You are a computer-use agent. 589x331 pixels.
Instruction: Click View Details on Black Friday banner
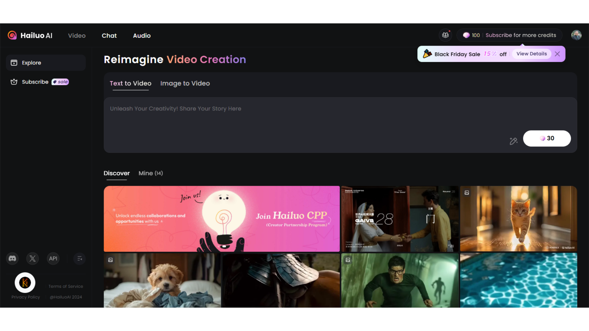coord(532,54)
